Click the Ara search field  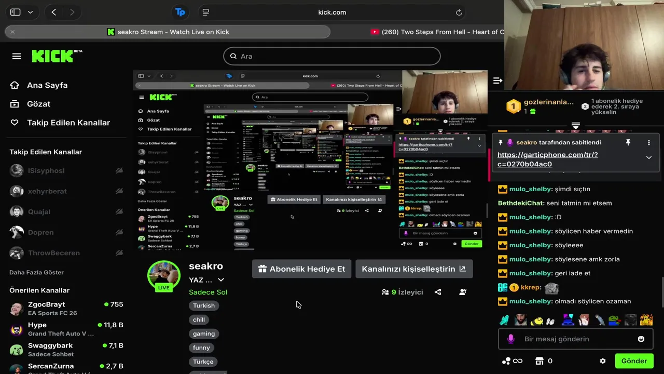point(332,56)
